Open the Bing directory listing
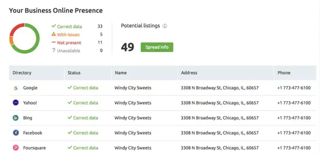 tap(28, 118)
